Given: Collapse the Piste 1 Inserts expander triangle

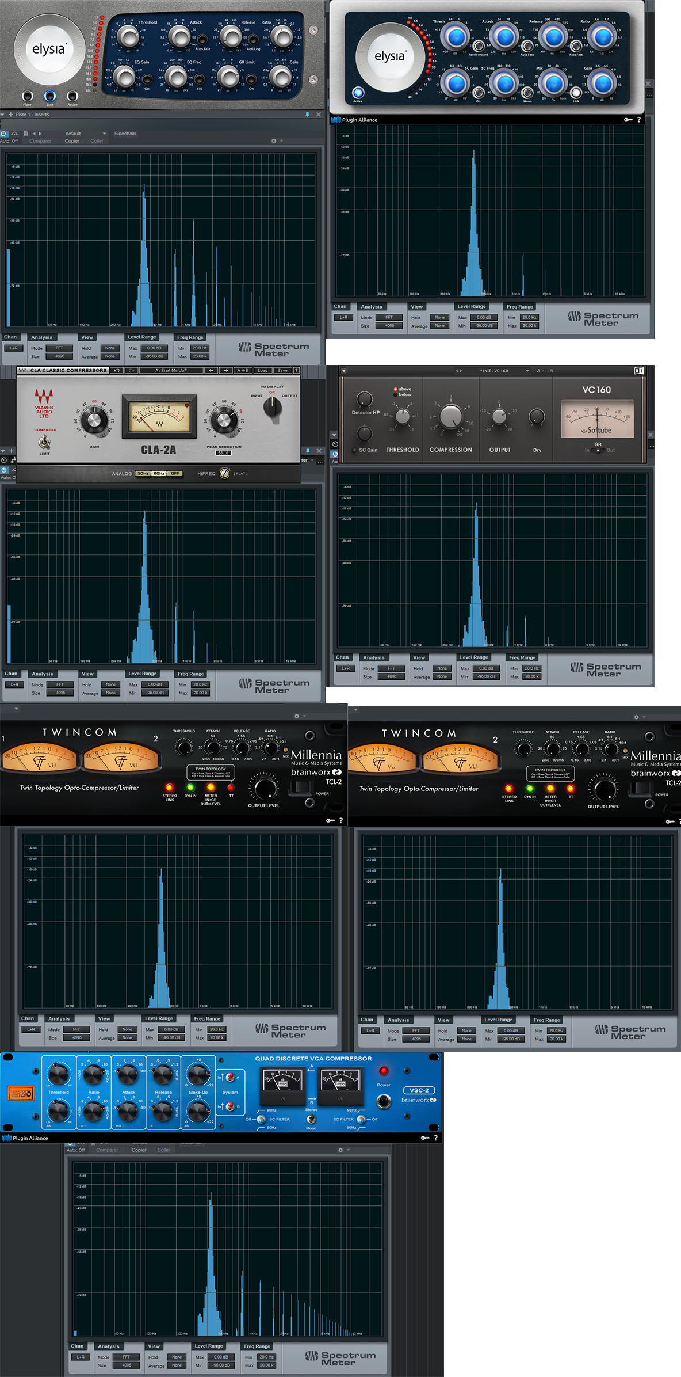Looking at the screenshot, I should coord(3,115).
